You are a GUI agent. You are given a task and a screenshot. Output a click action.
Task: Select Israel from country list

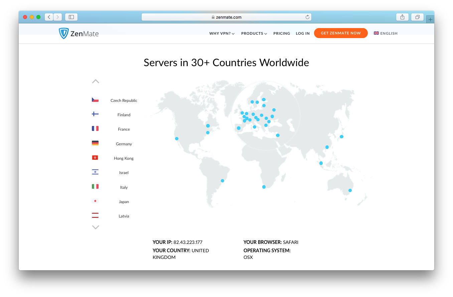tap(124, 173)
